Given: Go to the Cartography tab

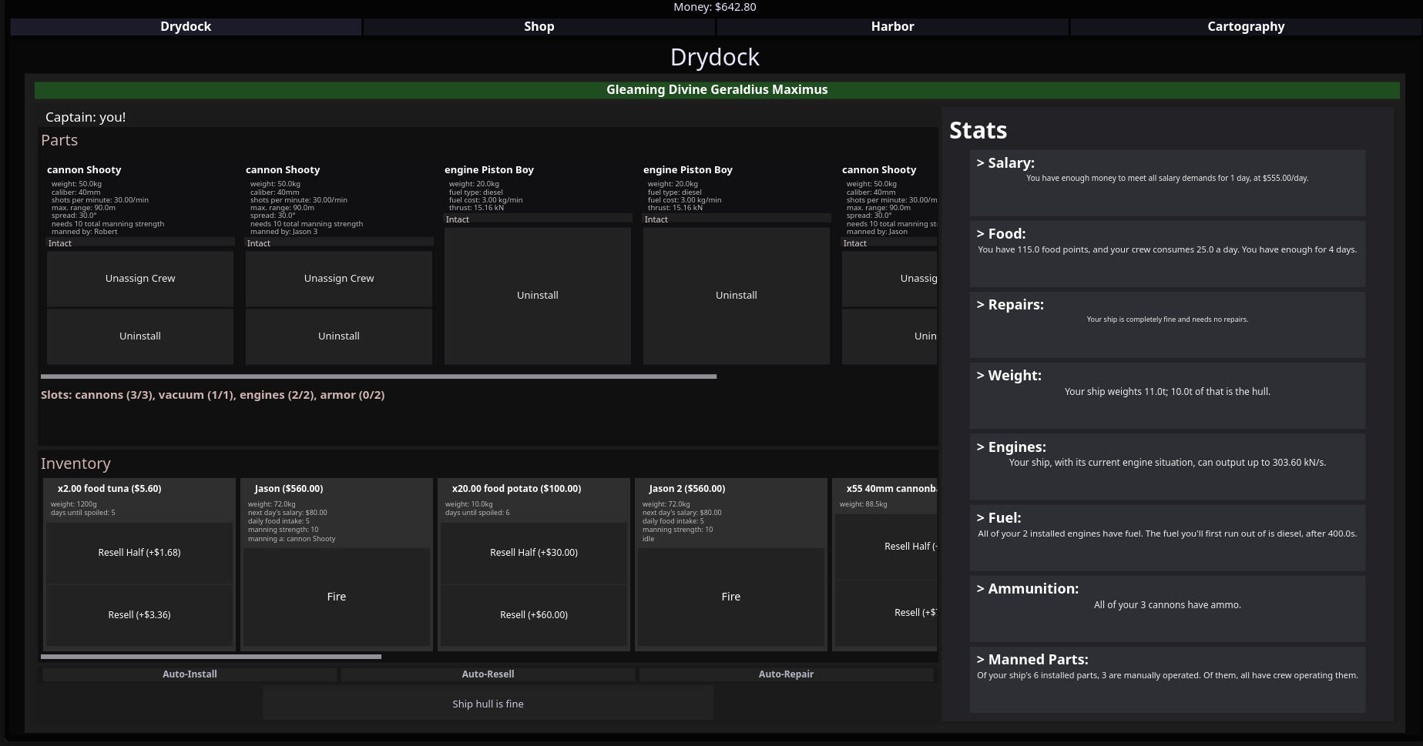Looking at the screenshot, I should pyautogui.click(x=1245, y=26).
